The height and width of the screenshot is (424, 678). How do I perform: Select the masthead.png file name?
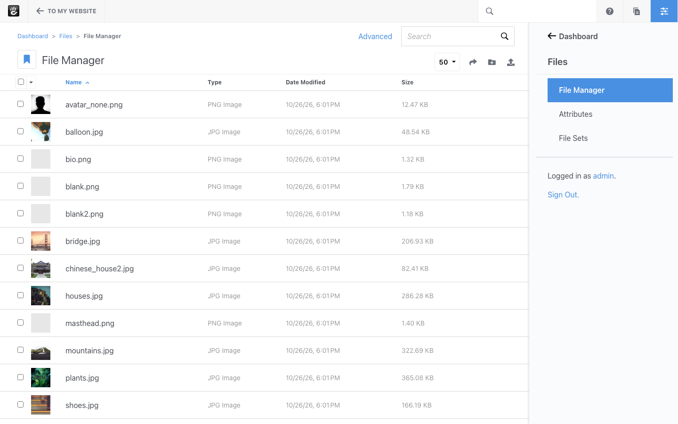pyautogui.click(x=90, y=323)
